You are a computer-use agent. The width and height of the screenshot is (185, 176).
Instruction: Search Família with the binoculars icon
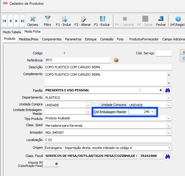coord(168,90)
